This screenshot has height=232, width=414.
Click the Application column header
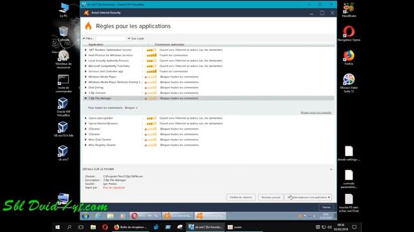tap(96, 44)
